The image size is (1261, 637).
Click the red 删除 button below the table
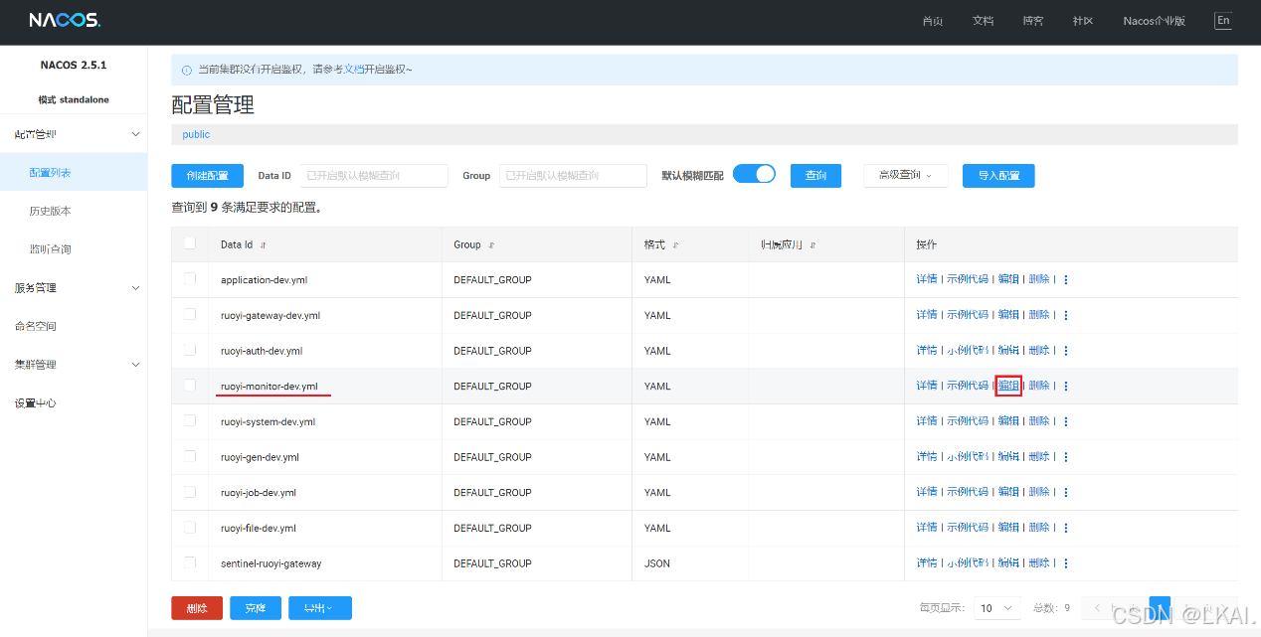(x=197, y=608)
